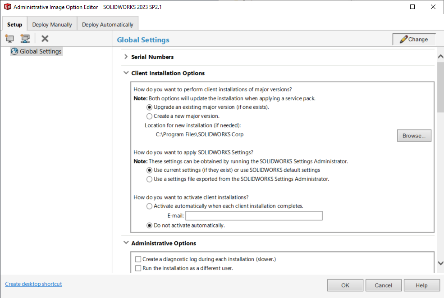Click the Add Machine toolbar icon

click(x=9, y=39)
